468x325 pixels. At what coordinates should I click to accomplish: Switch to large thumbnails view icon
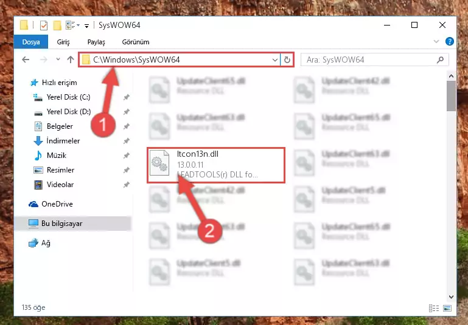pos(447,309)
